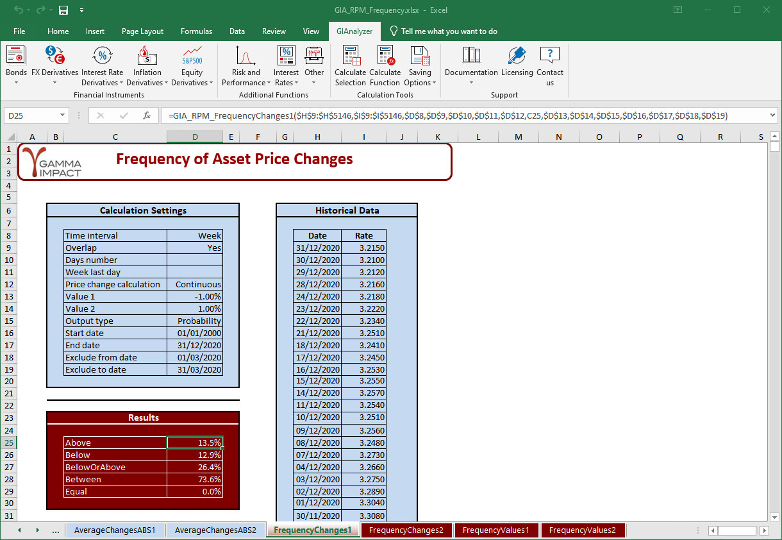Open the File tab
Screen dimensions: 782x540
click(19, 31)
